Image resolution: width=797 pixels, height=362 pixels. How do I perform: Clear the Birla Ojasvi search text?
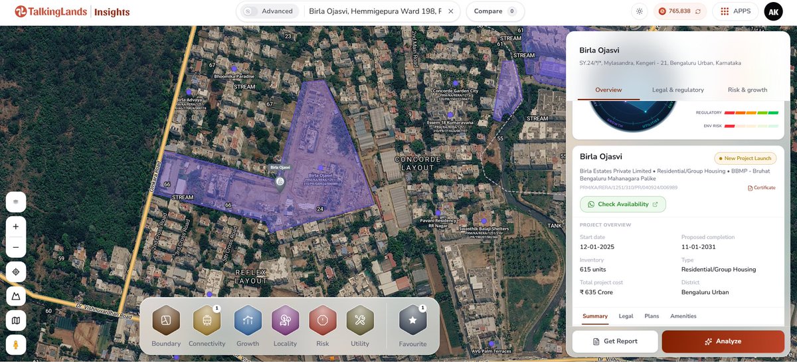451,11
